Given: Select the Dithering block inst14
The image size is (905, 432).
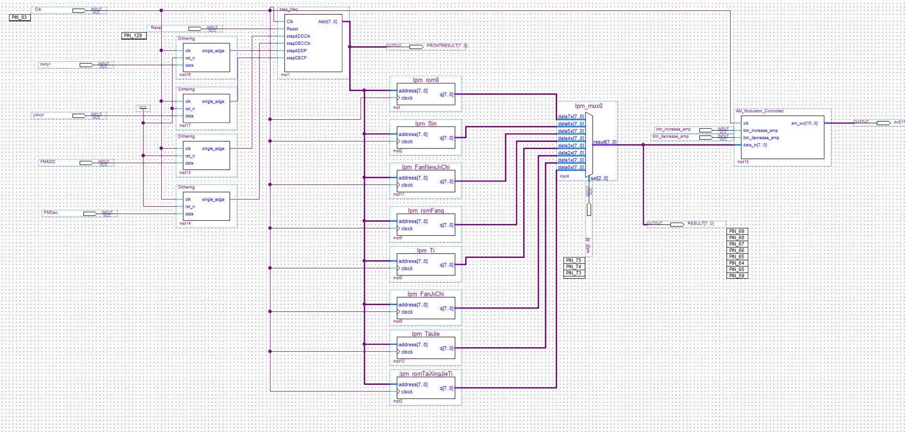Looking at the screenshot, I should point(206,206).
